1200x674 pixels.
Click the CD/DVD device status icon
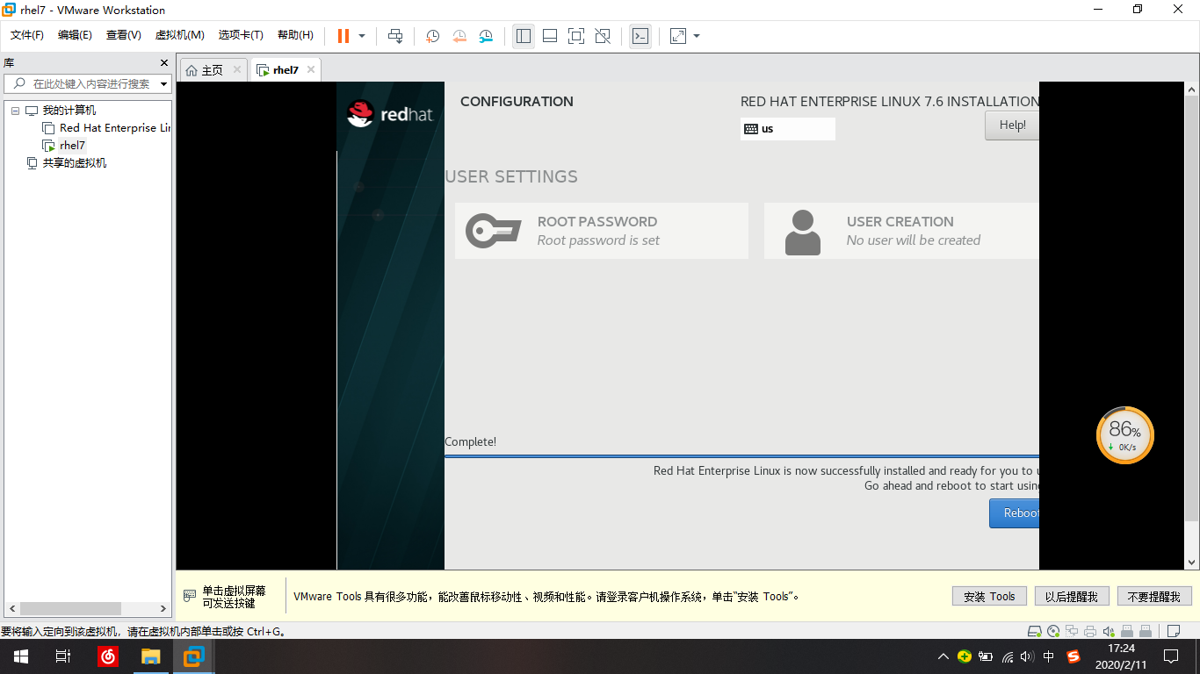[1053, 631]
